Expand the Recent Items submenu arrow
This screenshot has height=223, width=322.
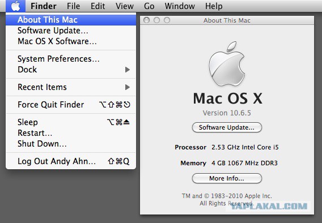click(128, 87)
